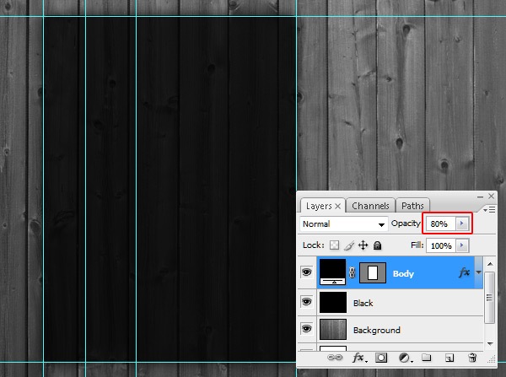Viewport: 506px width, 377px height.
Task: Select the Body layer mask thumbnail
Action: 372,273
